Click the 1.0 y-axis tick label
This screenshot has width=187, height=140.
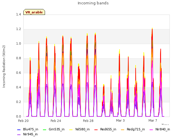(x=18, y=44)
